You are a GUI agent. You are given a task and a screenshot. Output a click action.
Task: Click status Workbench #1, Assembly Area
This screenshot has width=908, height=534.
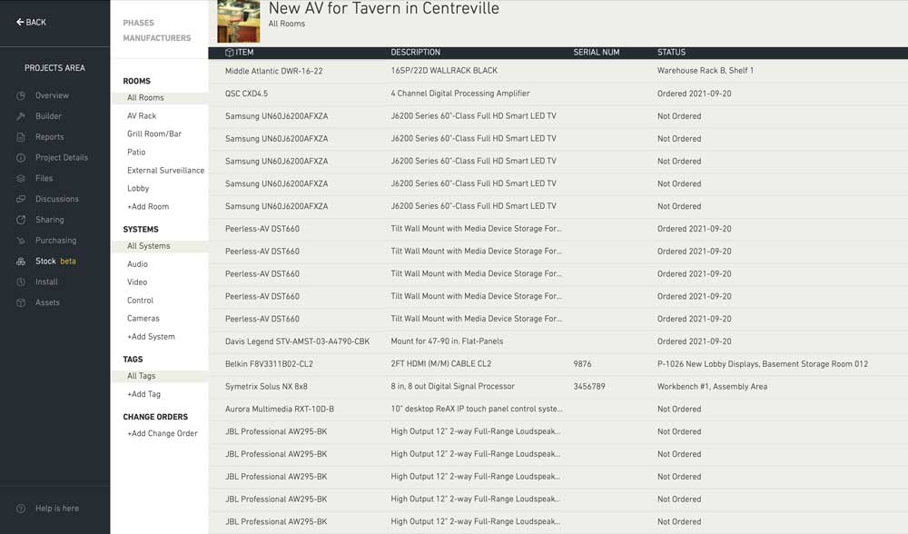(712, 386)
